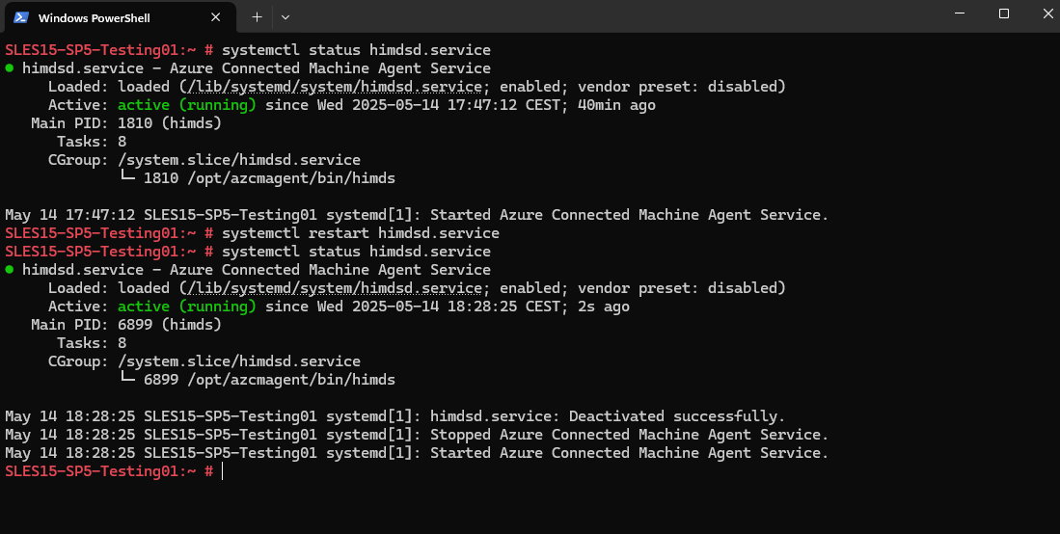Click the '1810 /opt/azcmagent/bin/himds' CGroup entry
This screenshot has width=1060, height=534.
[269, 178]
